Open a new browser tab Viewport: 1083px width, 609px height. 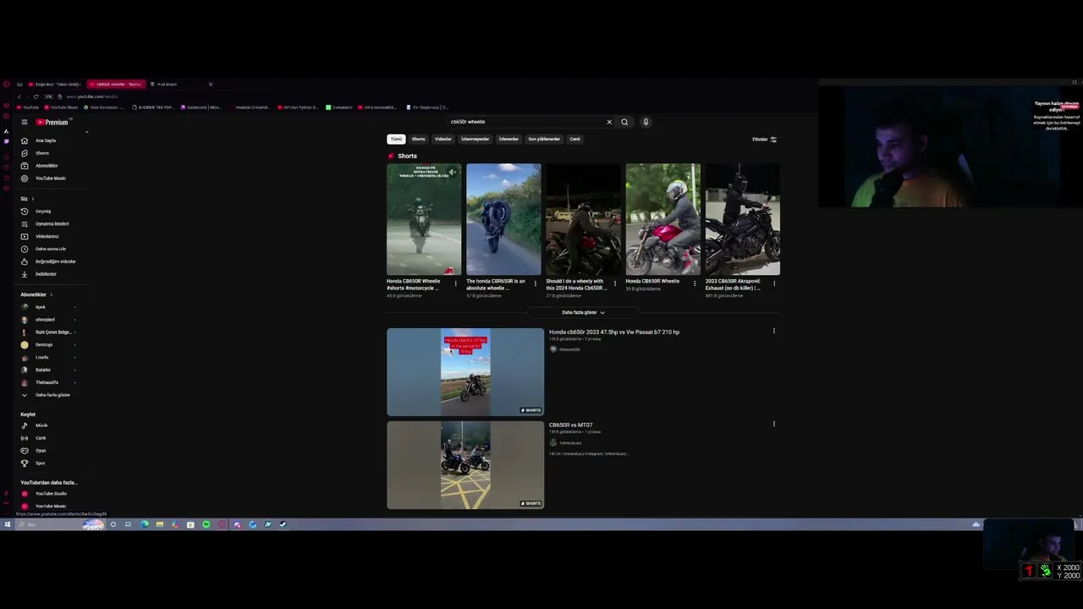211,84
